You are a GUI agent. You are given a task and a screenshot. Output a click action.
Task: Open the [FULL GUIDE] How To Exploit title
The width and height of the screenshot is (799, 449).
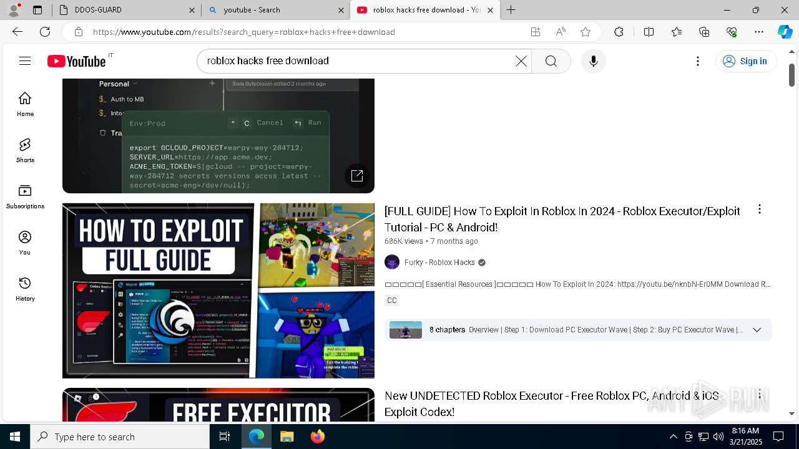[x=562, y=219]
